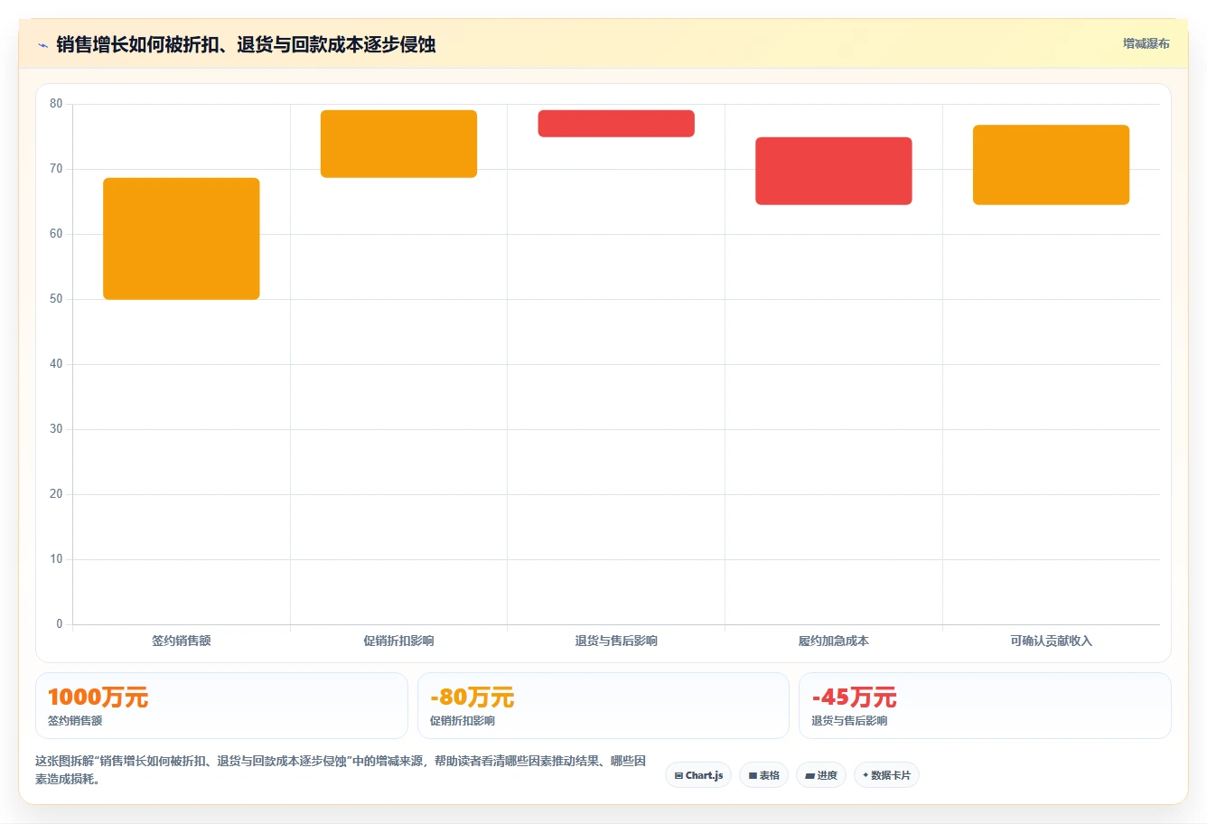This screenshot has width=1207, height=824.
Task: Click the orange 签约销售额 bar
Action: pos(182,239)
